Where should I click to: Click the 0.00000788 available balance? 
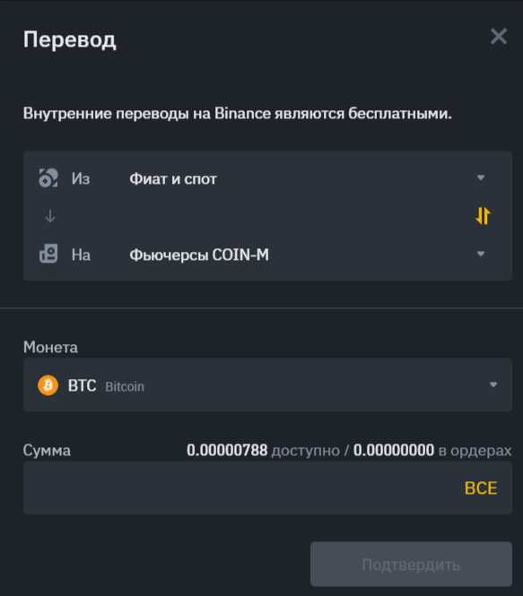(227, 450)
